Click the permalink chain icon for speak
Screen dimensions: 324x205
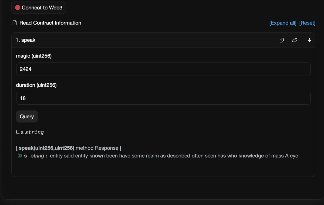295,40
